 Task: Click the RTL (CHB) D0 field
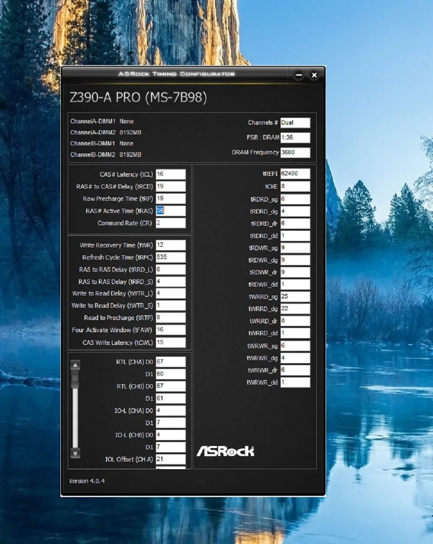tap(171, 386)
